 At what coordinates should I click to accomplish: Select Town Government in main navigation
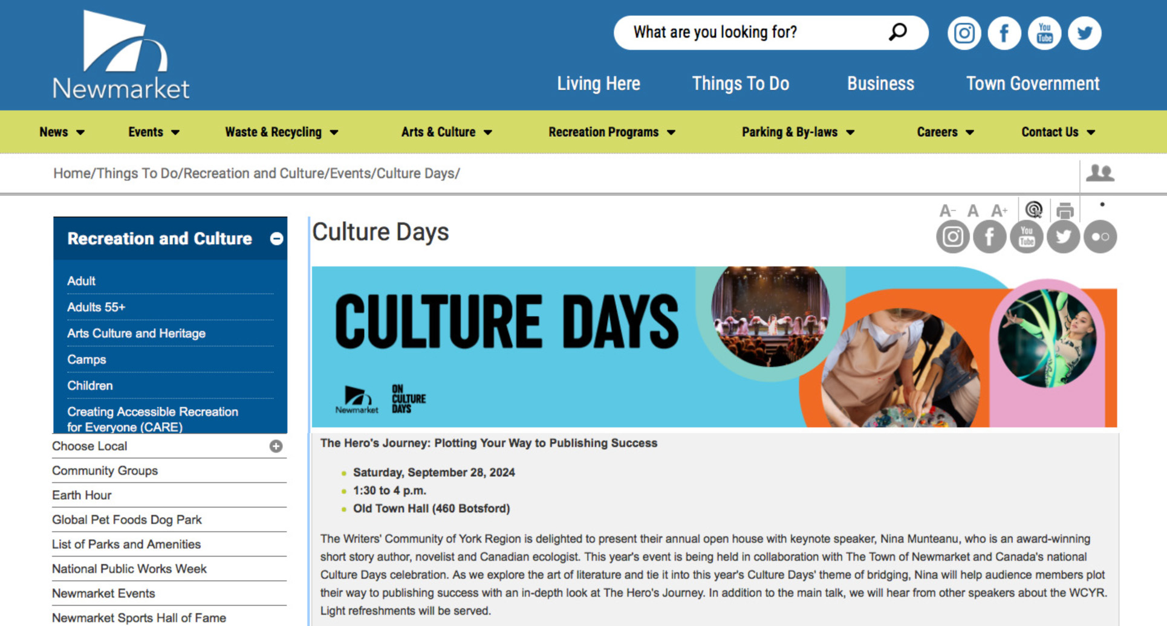point(1032,83)
